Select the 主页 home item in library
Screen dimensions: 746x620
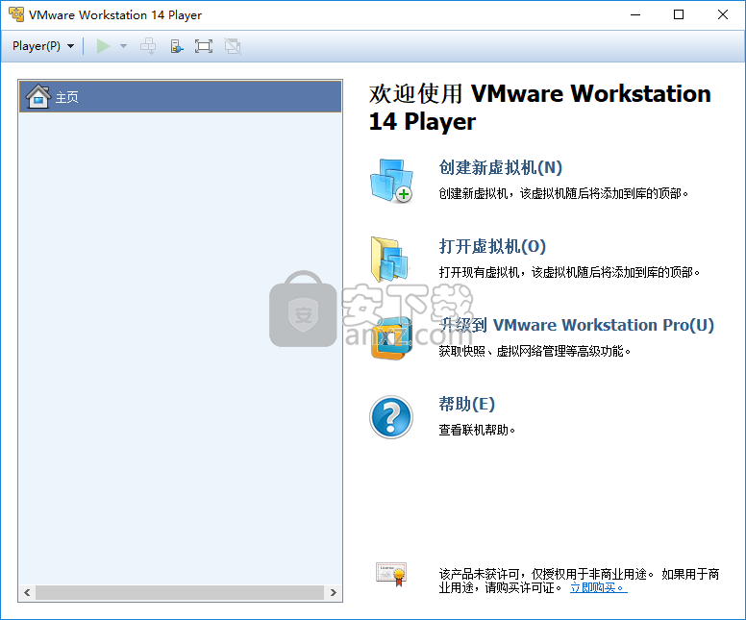[x=181, y=96]
